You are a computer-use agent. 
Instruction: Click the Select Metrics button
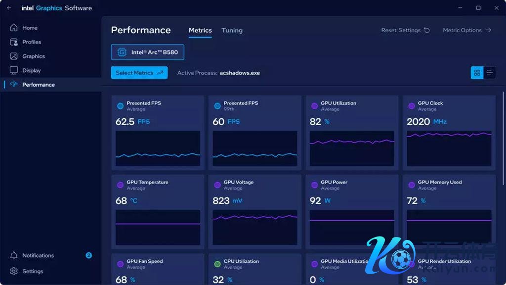[x=139, y=73]
